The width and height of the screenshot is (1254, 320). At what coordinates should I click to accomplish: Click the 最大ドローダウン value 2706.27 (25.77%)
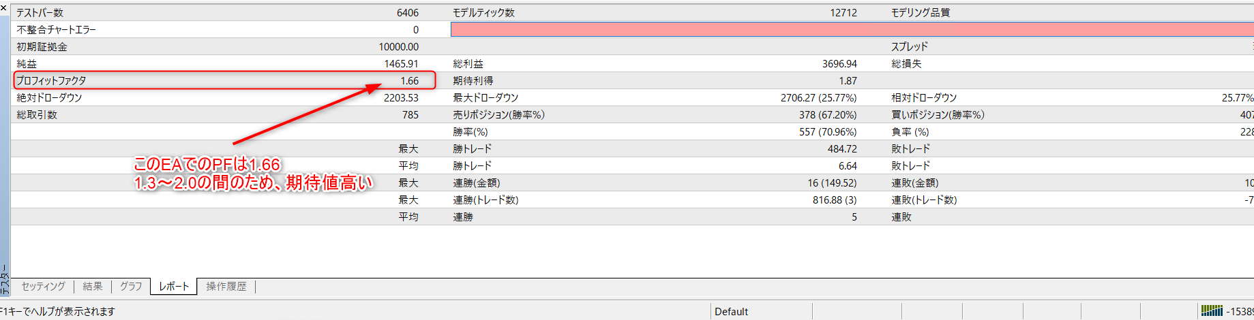(818, 98)
